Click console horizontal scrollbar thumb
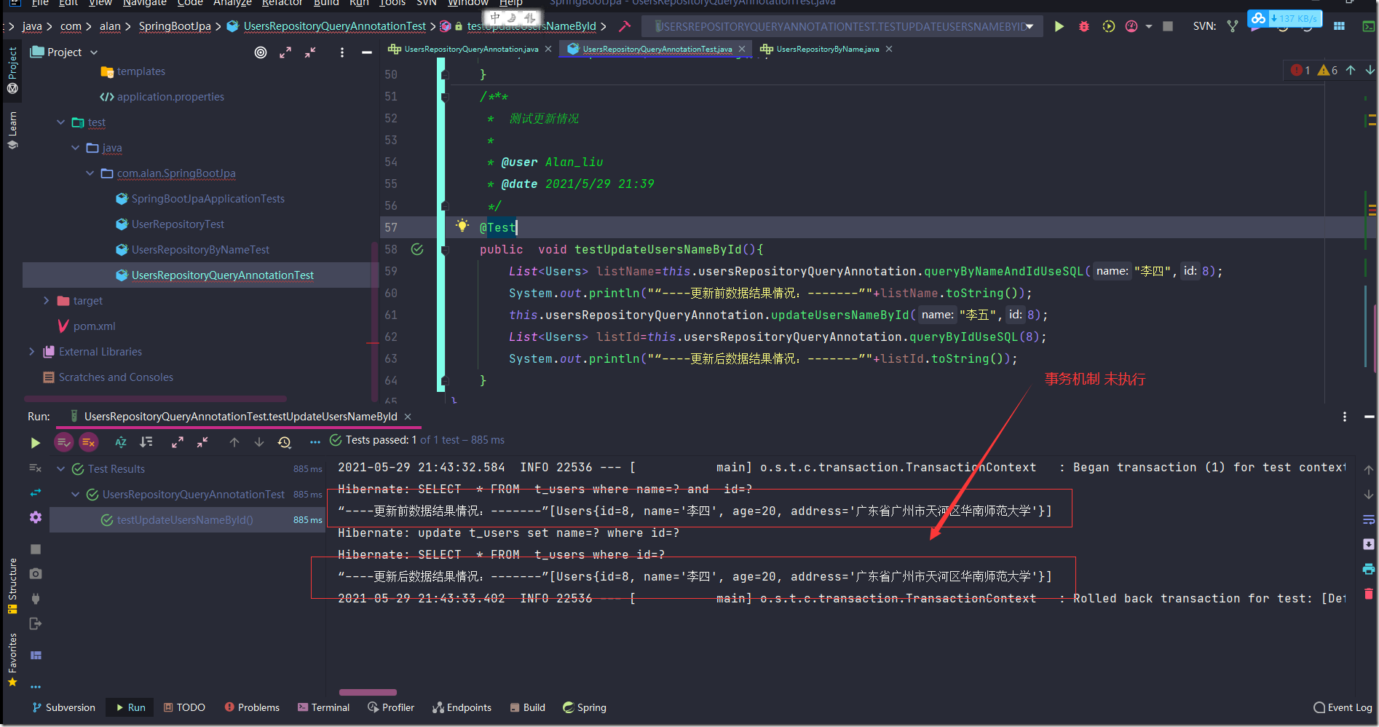The image size is (1379, 727). 368,692
